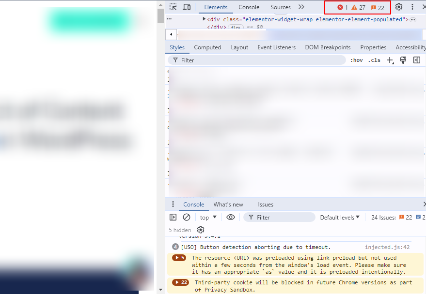Activate the inspect element picker icon
Screen dimensions: 426x294
pyautogui.click(x=173, y=7)
